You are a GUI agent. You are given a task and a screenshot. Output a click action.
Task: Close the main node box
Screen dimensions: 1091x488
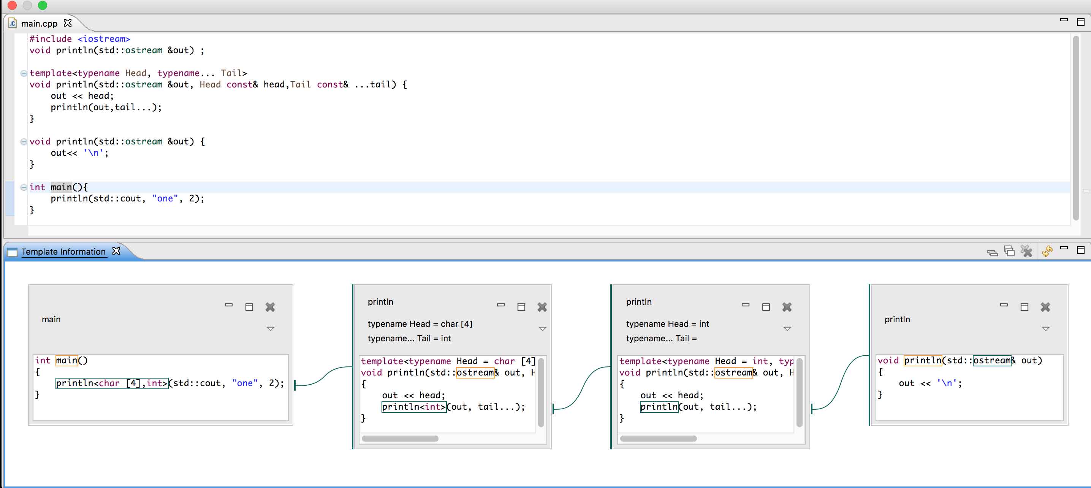pos(270,307)
